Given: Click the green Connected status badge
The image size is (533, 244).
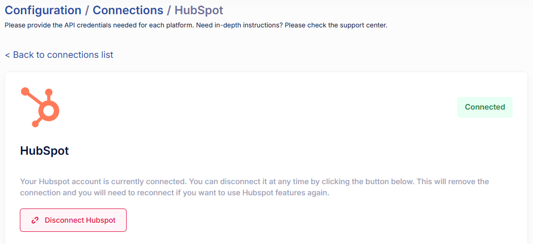Looking at the screenshot, I should point(485,107).
